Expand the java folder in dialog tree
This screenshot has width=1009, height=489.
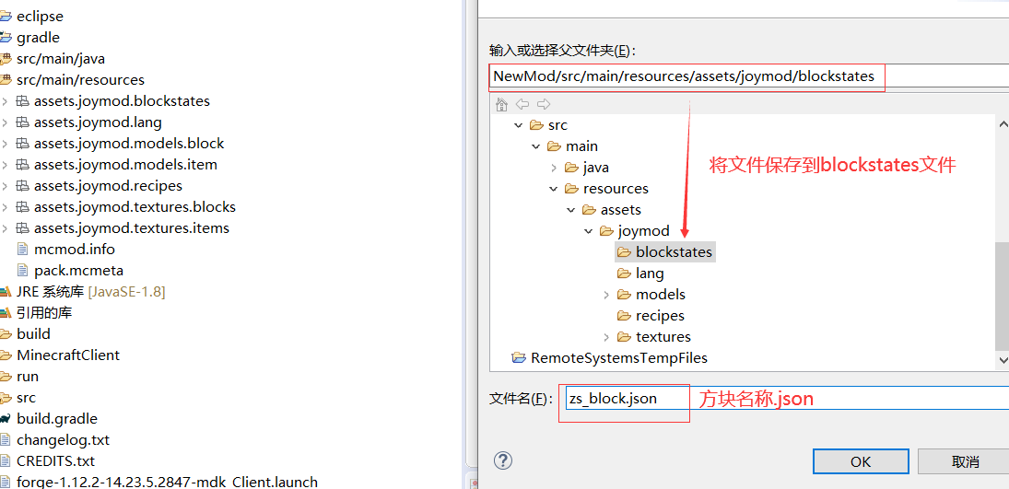(554, 168)
